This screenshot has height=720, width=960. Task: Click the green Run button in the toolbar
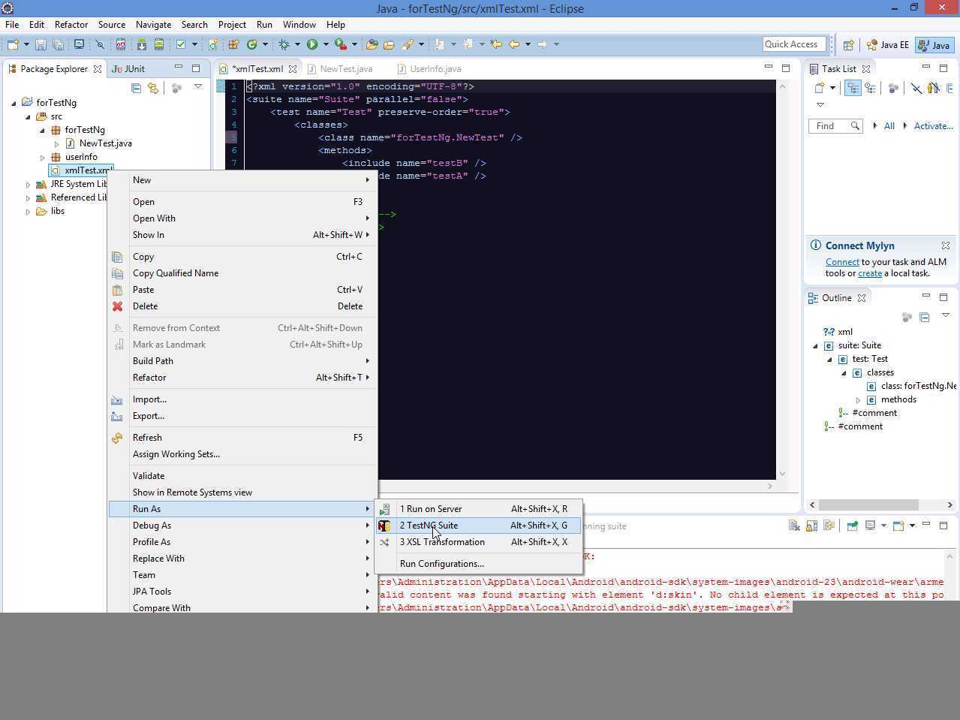coord(312,45)
